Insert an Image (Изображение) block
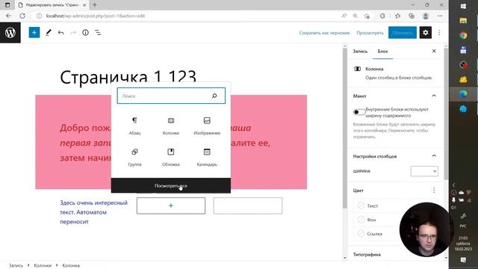 point(207,126)
